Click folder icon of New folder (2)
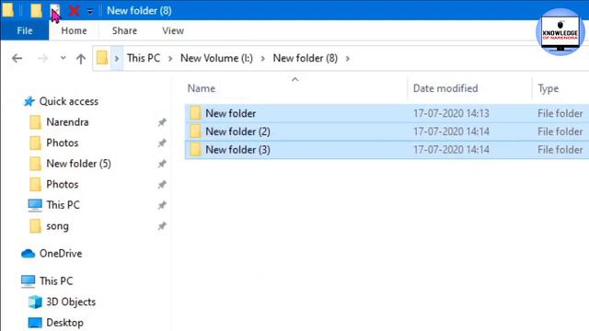 195,131
